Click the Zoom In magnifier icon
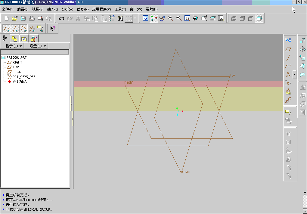This screenshot has height=214, width=307. [171, 18]
